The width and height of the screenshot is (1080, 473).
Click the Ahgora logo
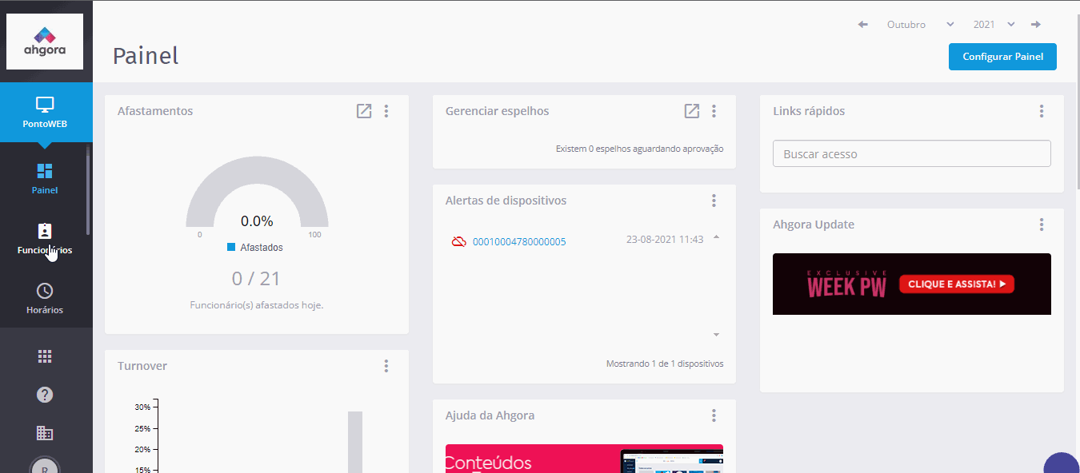tap(45, 42)
